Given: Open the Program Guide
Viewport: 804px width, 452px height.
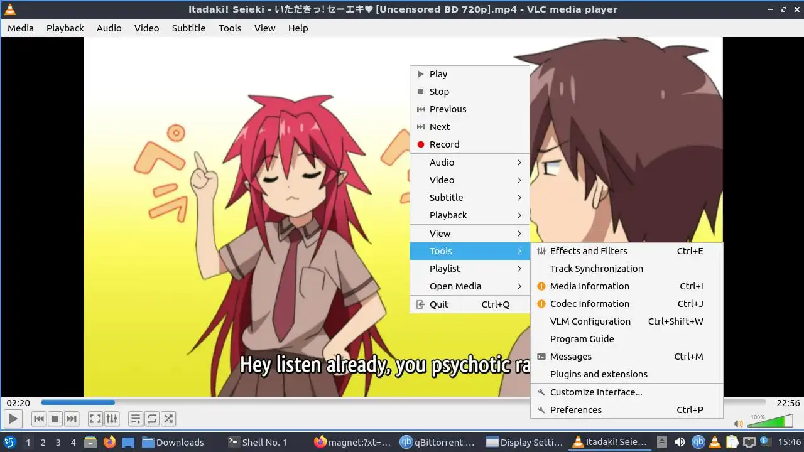Looking at the screenshot, I should [627, 339].
